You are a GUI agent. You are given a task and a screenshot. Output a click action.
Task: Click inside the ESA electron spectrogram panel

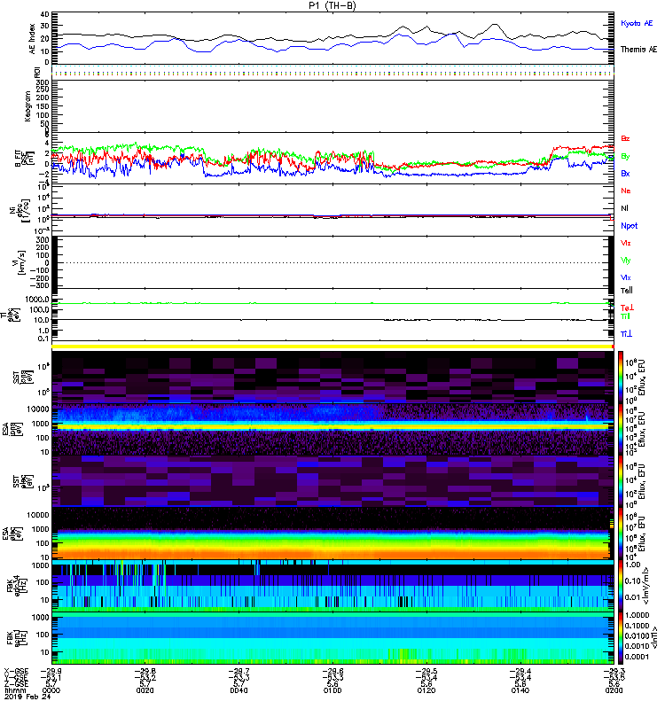pos(332,534)
